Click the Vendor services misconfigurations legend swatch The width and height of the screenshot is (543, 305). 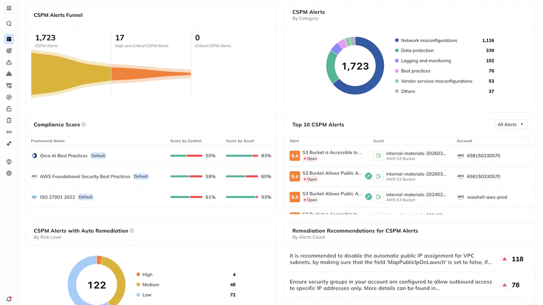pyautogui.click(x=397, y=81)
